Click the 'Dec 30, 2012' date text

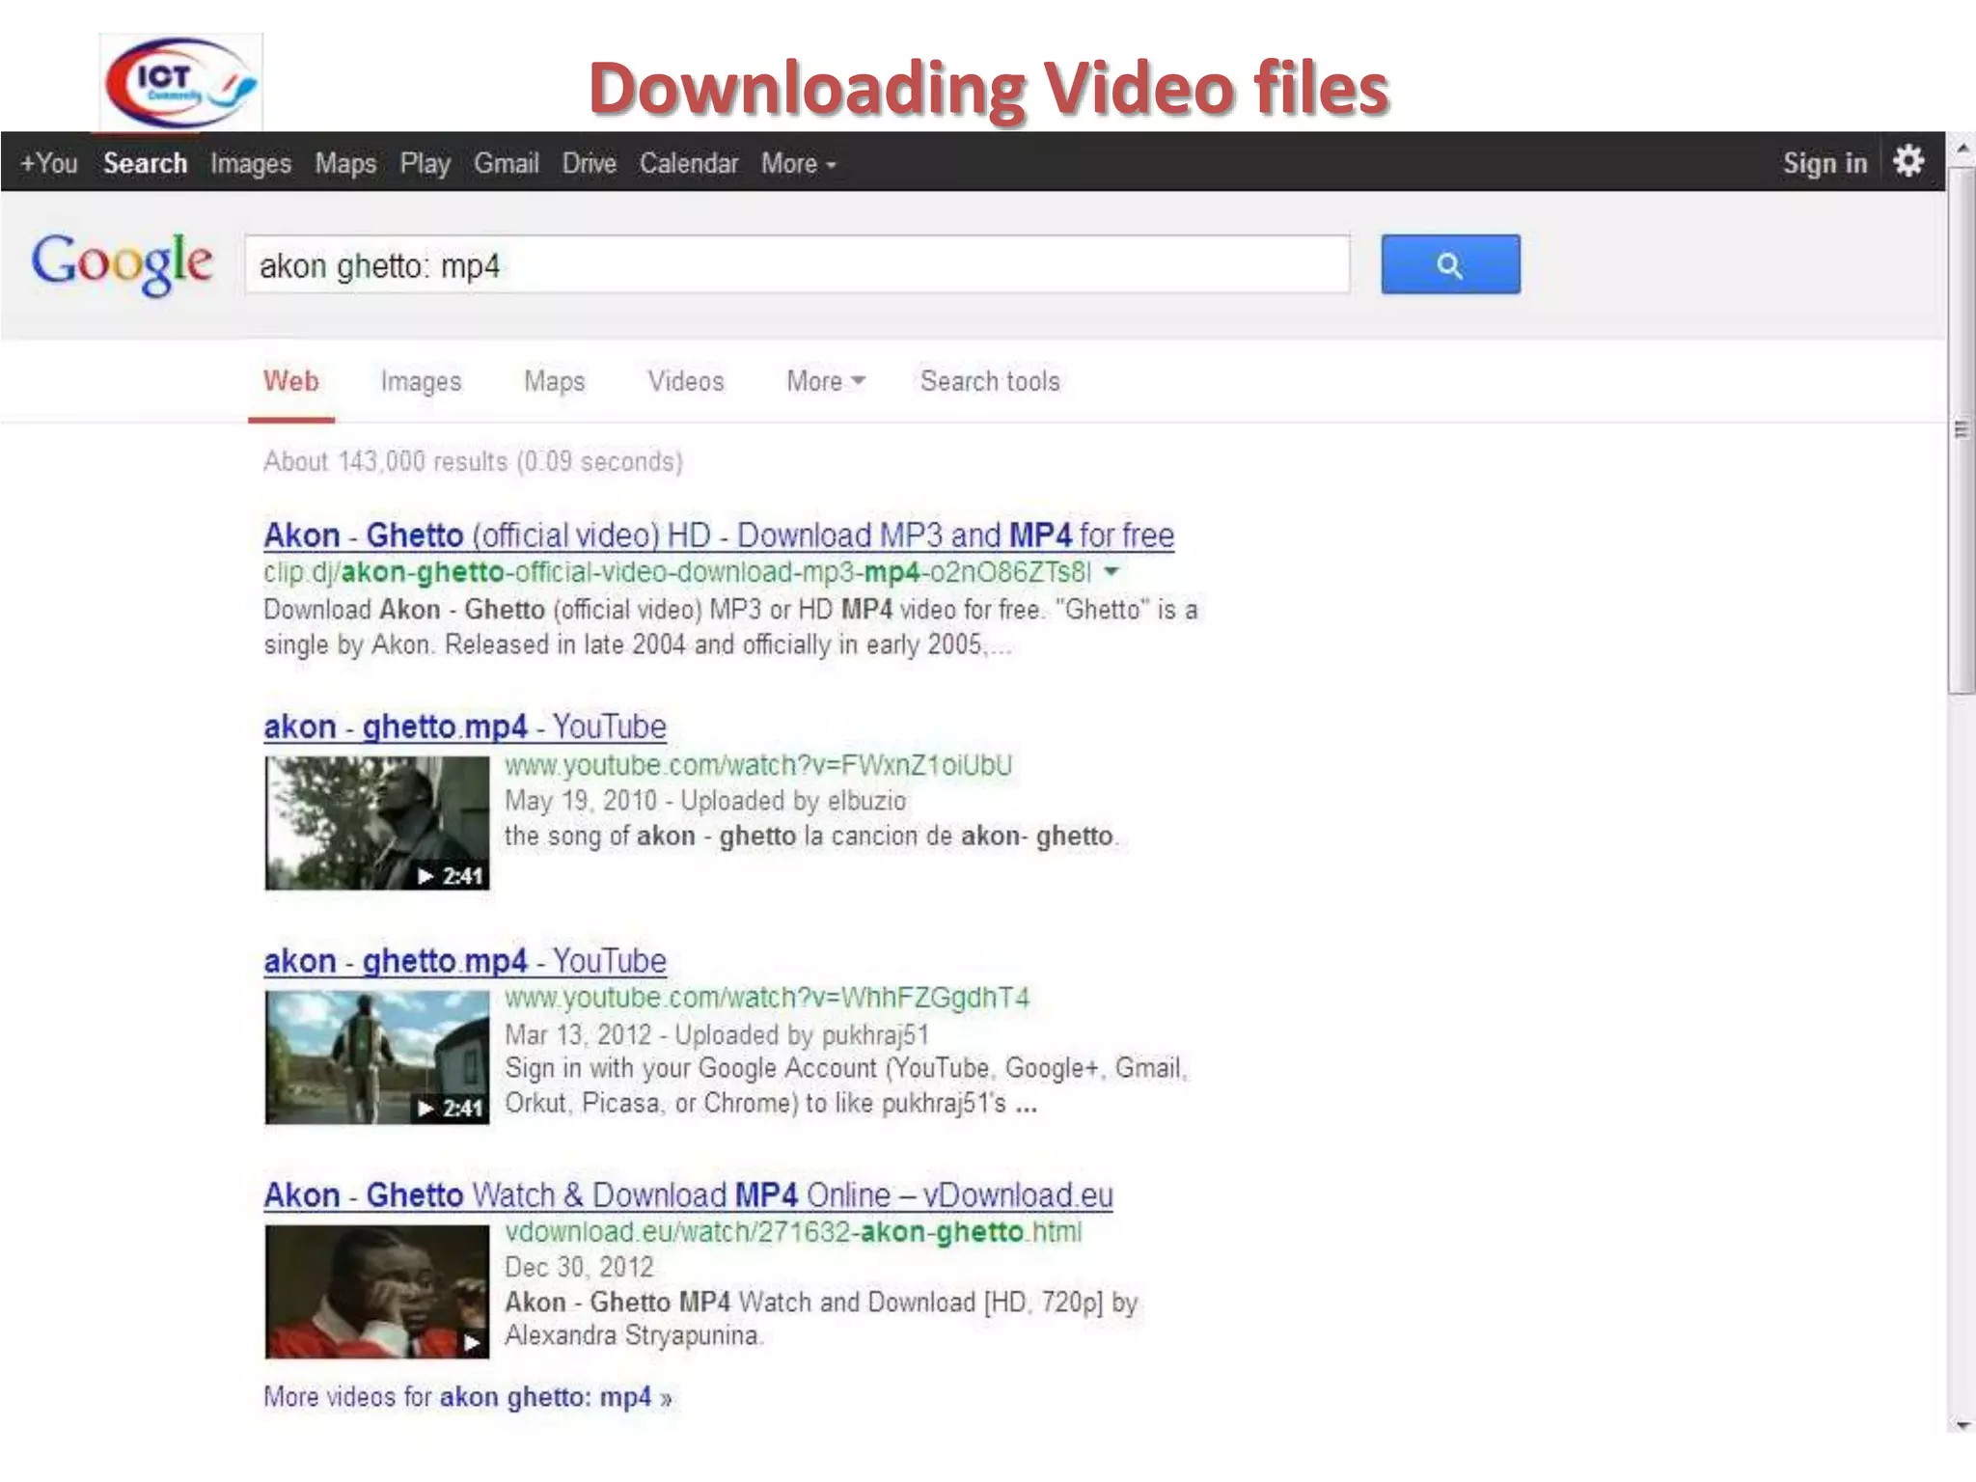pyautogui.click(x=579, y=1267)
